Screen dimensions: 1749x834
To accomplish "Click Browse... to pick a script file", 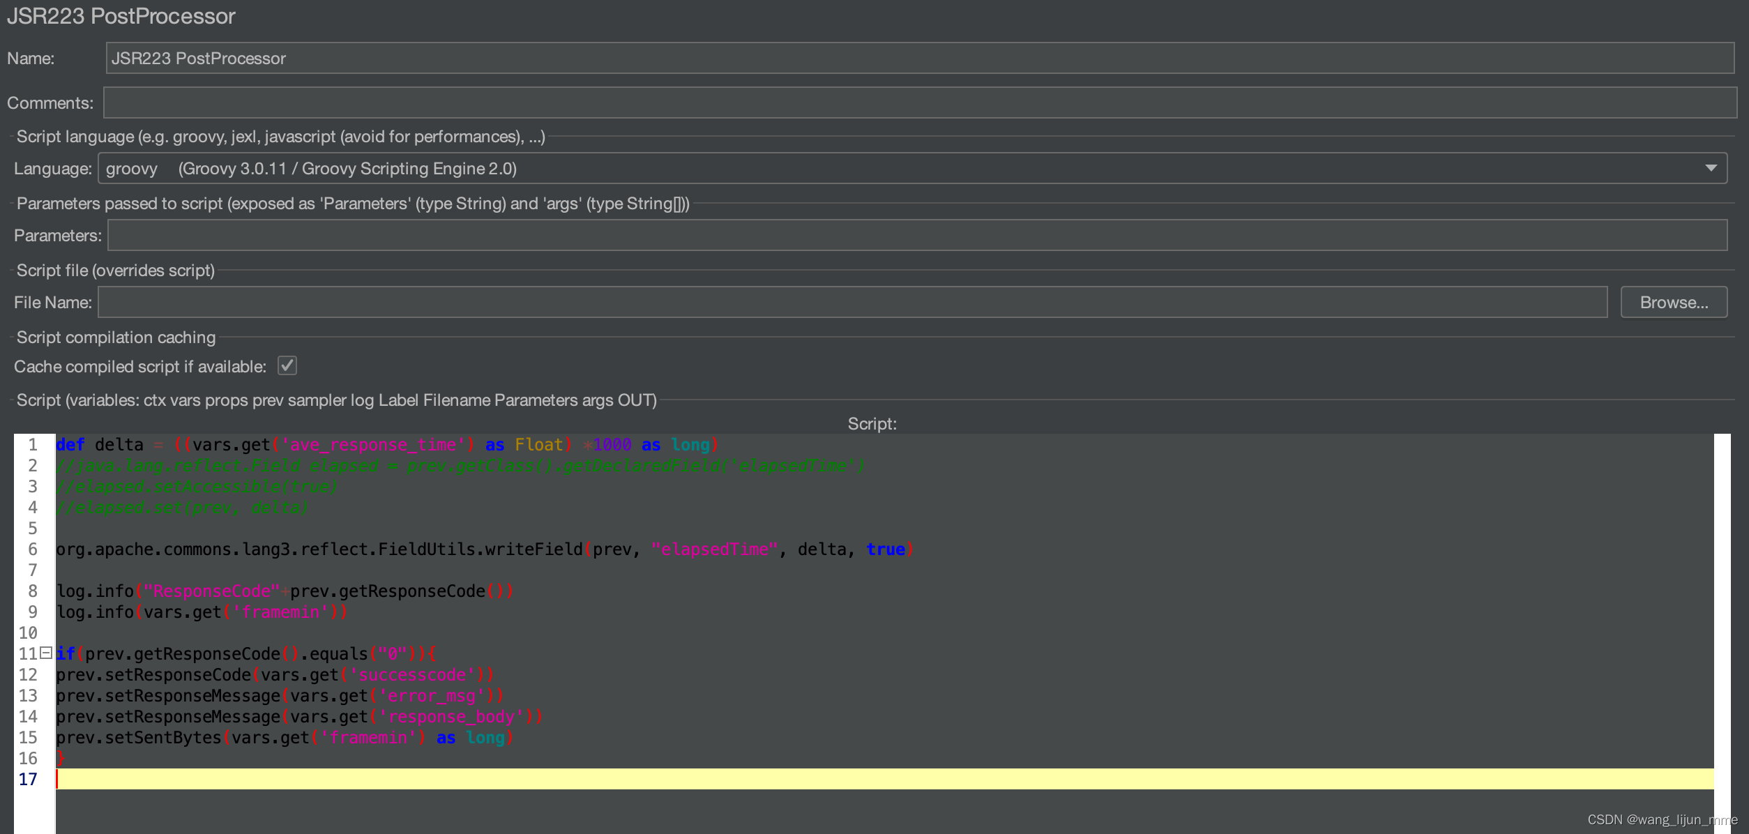I will coord(1673,302).
